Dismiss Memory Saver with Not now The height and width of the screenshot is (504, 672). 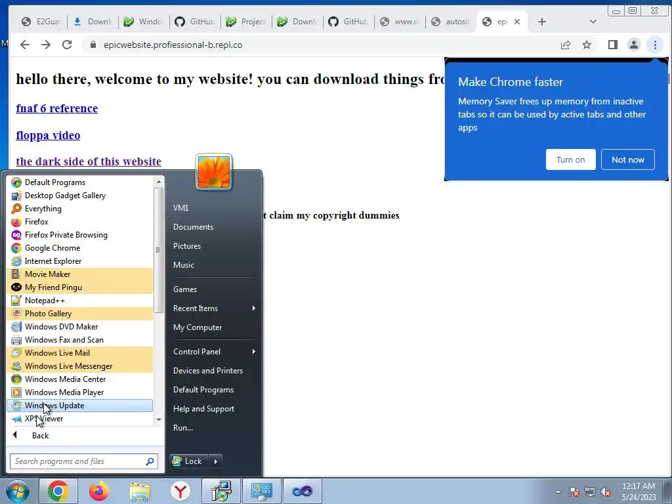(628, 159)
